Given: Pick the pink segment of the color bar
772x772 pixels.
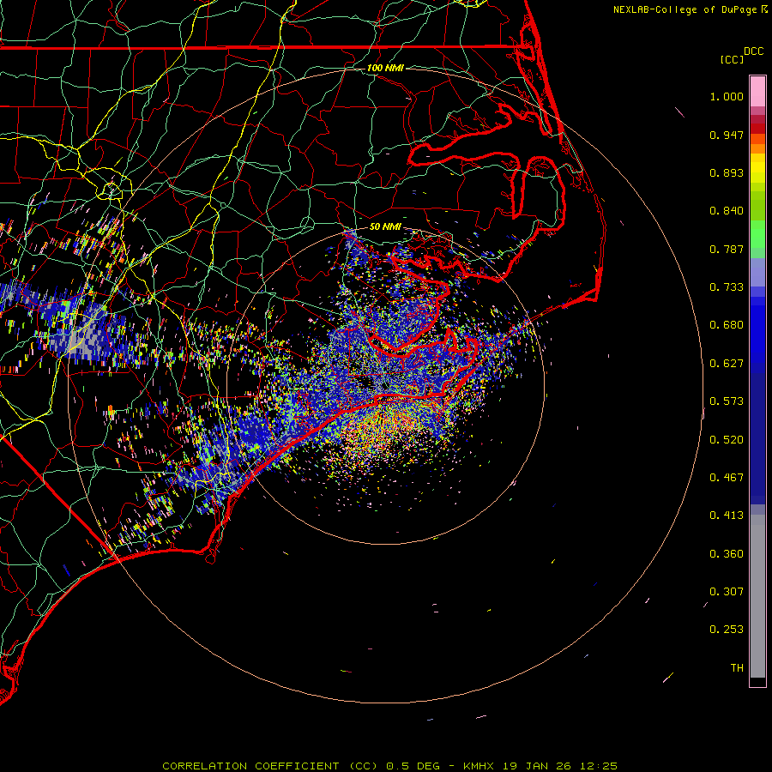Looking at the screenshot, I should click(x=757, y=92).
